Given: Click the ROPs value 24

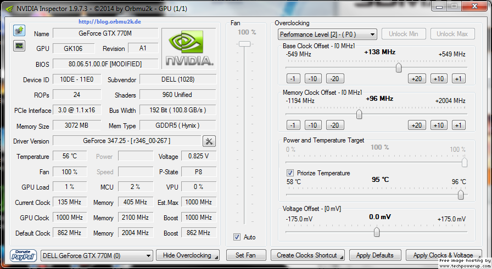Looking at the screenshot, I should tap(77, 95).
